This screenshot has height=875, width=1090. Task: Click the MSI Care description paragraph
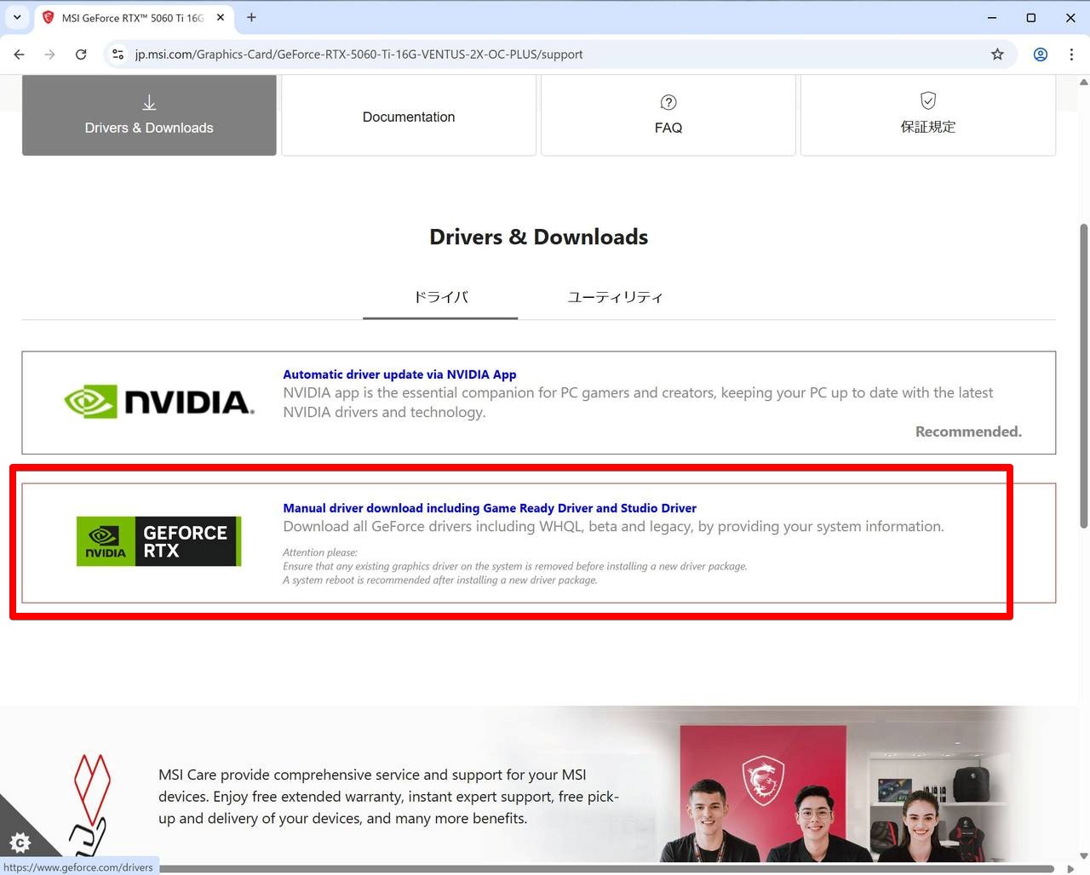coord(388,797)
